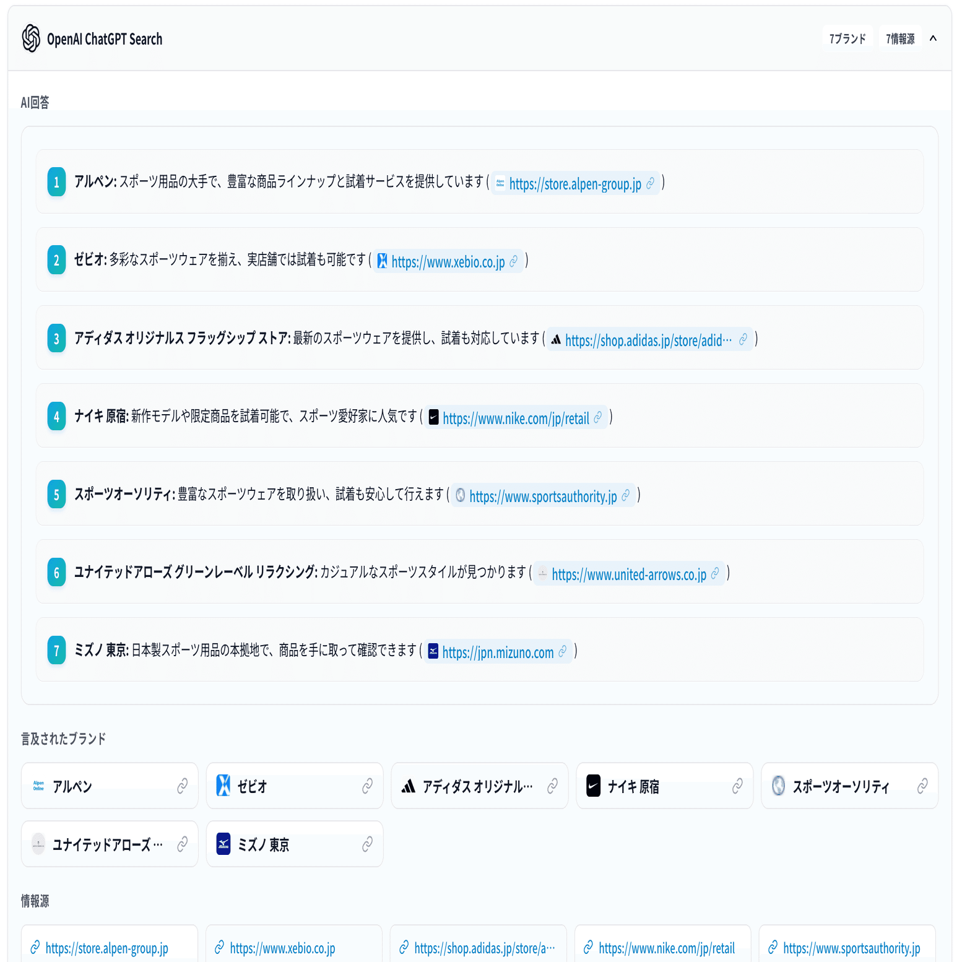Click the 7情報源 badge
962x962 pixels.
point(900,38)
